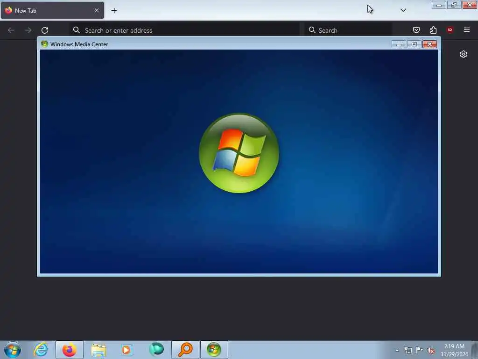Launch Internet Explorer from the taskbar
The height and width of the screenshot is (359, 478).
tap(41, 350)
